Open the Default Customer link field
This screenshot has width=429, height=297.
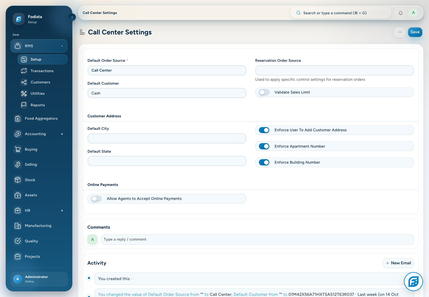point(167,93)
